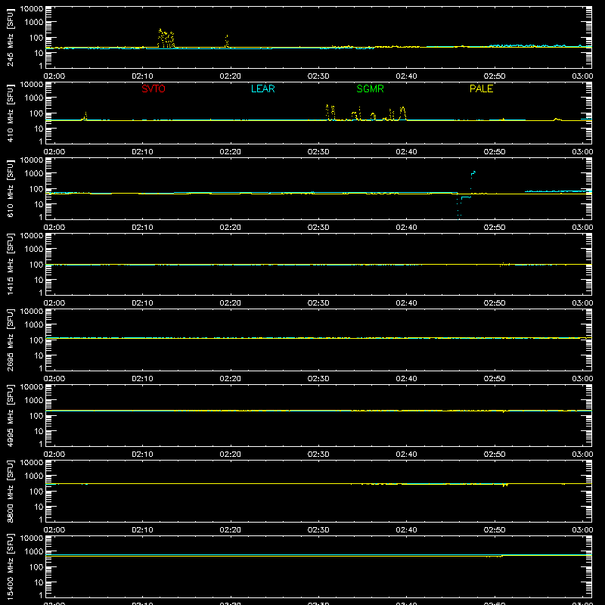This screenshot has width=605, height=605.
Task: Click the cyan 1000 SFU spike in the 610 MHz plot
Action: (473, 175)
